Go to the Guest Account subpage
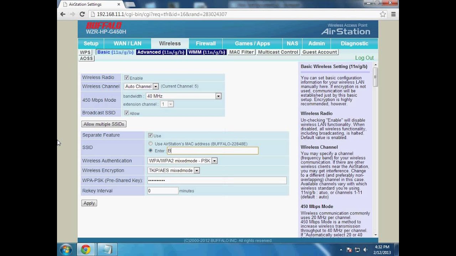The image size is (456, 256). pyautogui.click(x=320, y=52)
